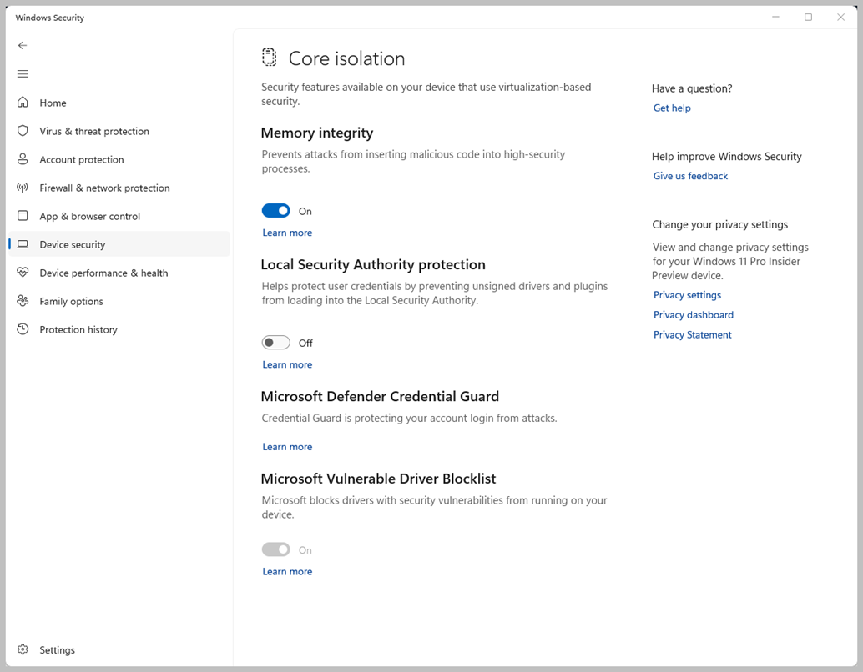Image resolution: width=863 pixels, height=672 pixels.
Task: Click the back arrow icon
Action: 23,46
